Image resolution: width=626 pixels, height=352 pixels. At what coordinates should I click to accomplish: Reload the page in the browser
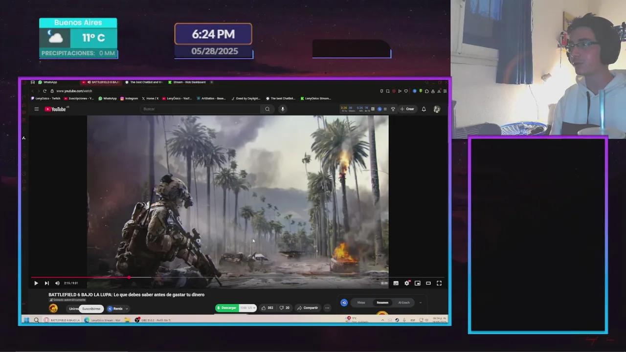tap(45, 91)
